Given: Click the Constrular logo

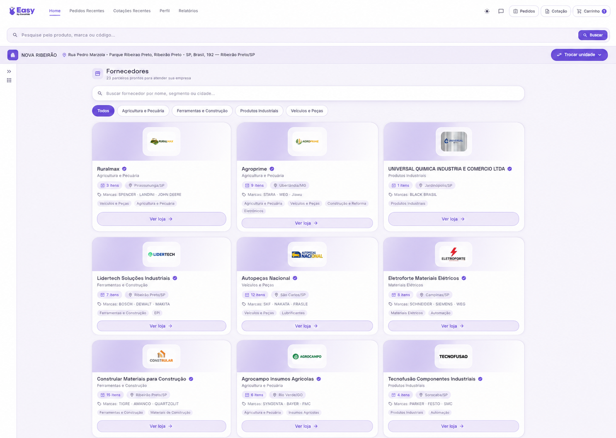Looking at the screenshot, I should (161, 356).
